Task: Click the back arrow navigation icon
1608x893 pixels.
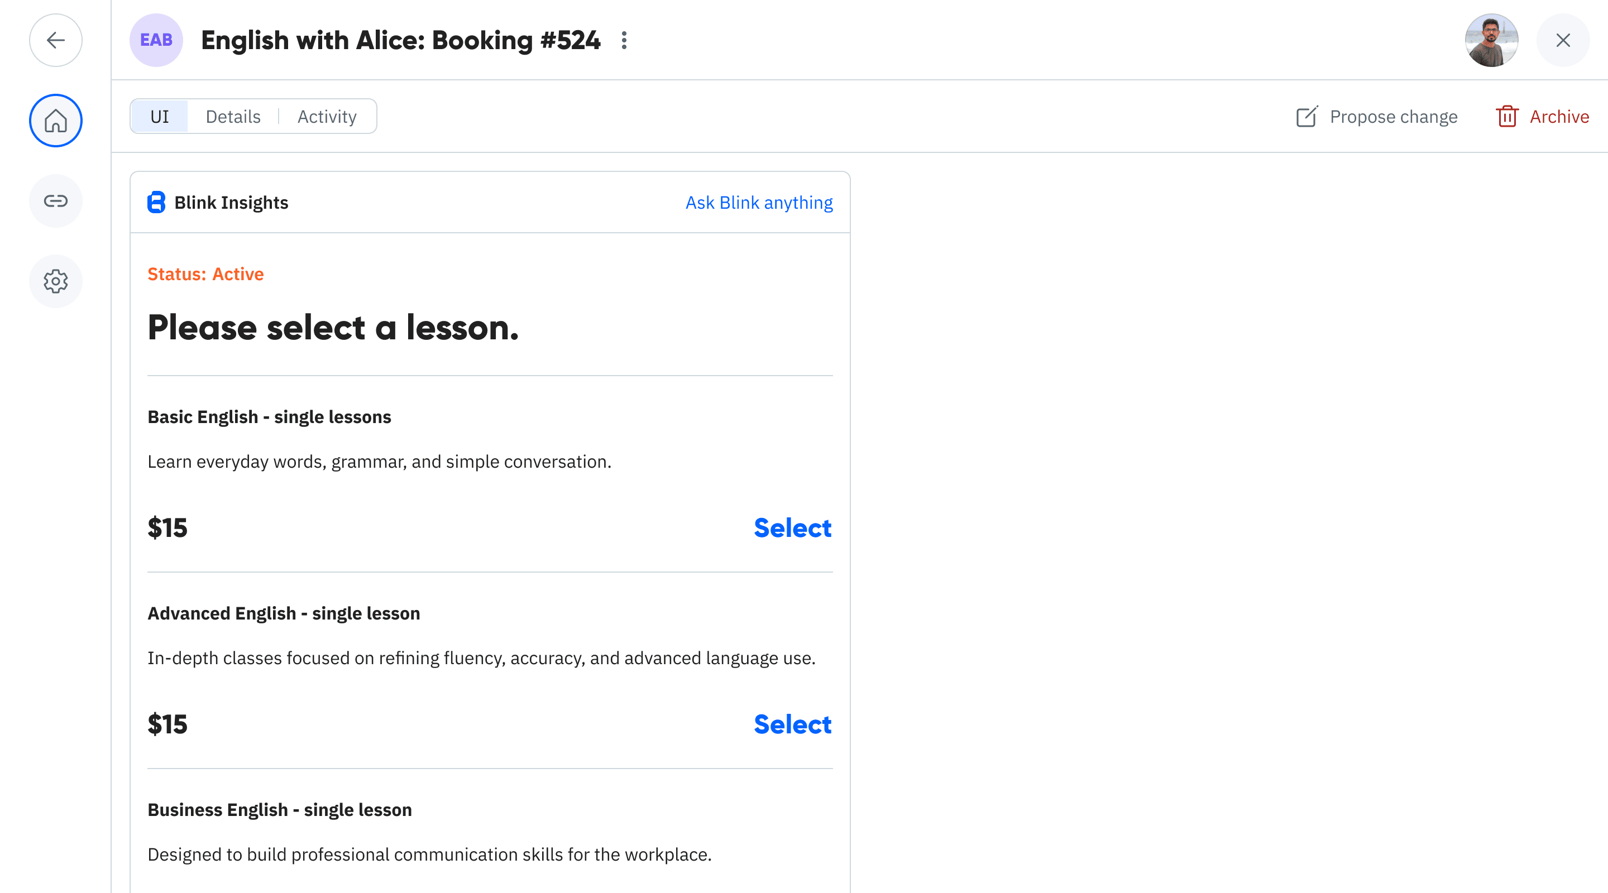Action: (x=56, y=40)
